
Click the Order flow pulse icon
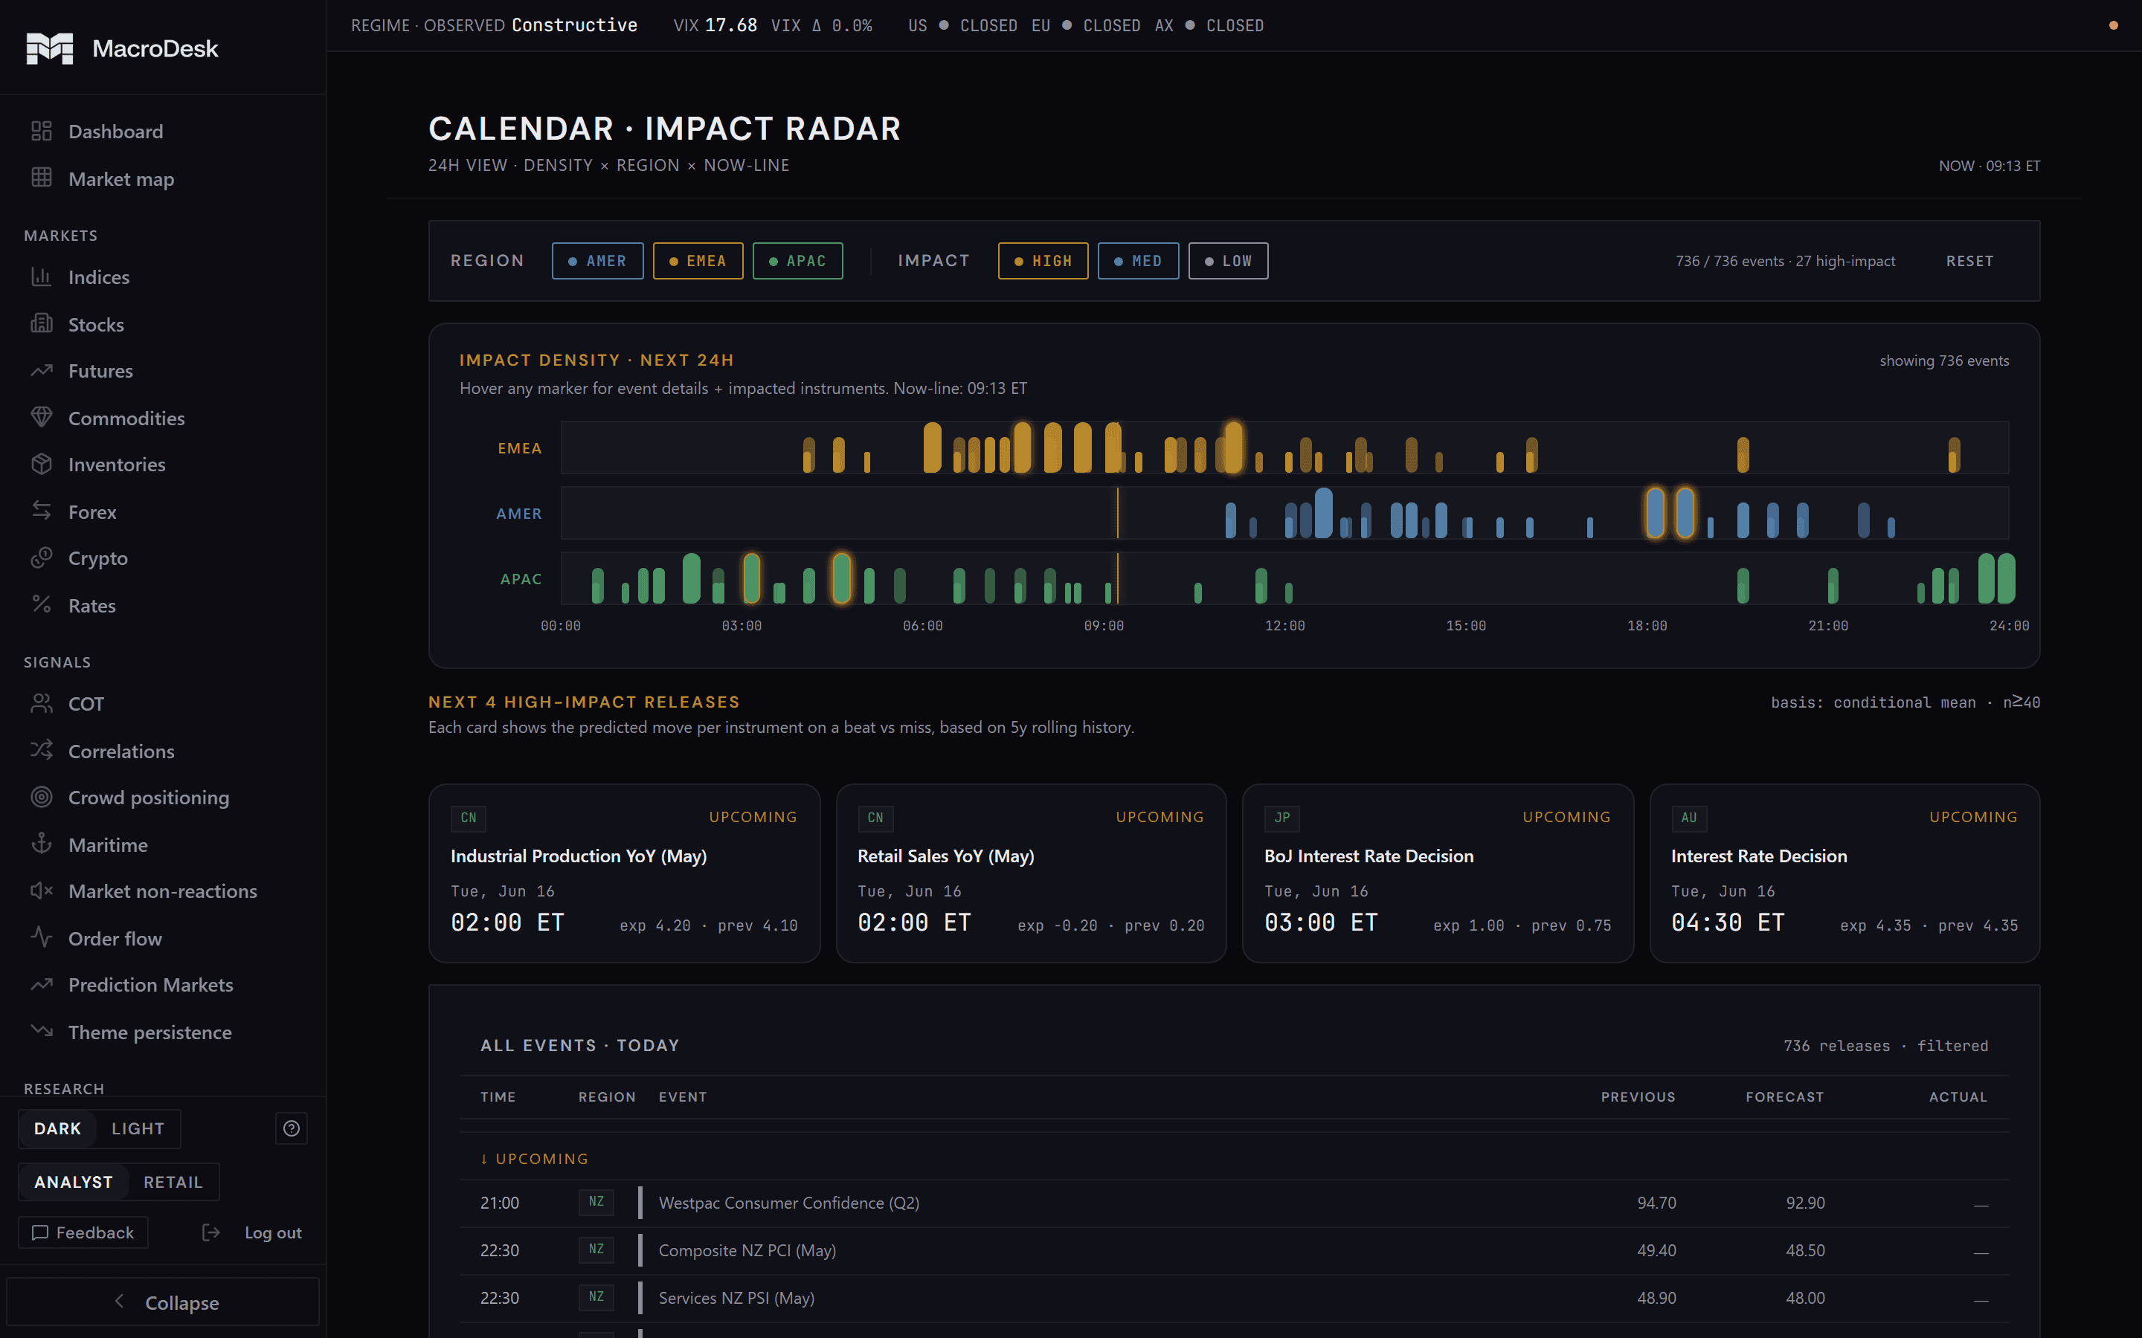(42, 938)
